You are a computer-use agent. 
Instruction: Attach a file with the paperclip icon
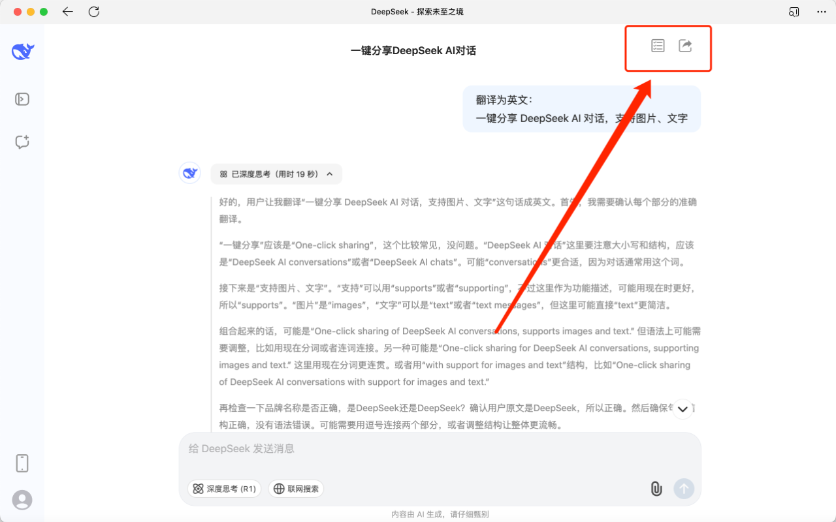click(x=656, y=489)
